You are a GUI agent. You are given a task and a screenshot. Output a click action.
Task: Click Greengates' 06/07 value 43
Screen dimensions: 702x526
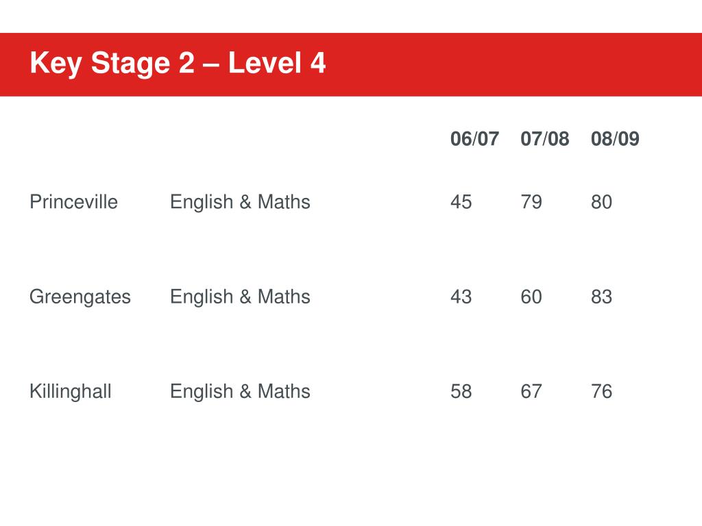tap(461, 297)
